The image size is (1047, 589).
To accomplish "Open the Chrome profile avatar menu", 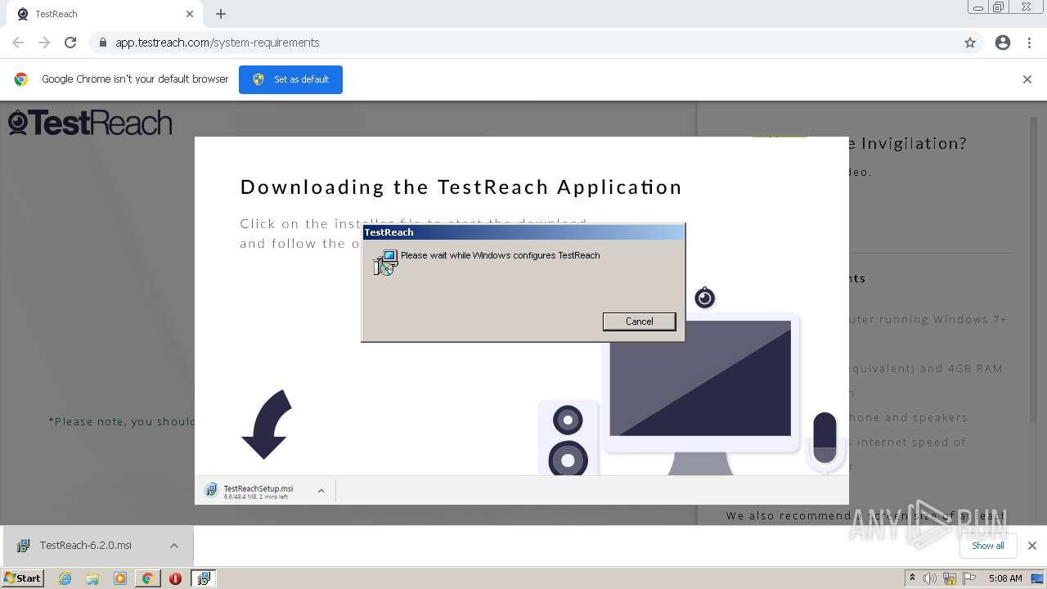I will point(1003,43).
